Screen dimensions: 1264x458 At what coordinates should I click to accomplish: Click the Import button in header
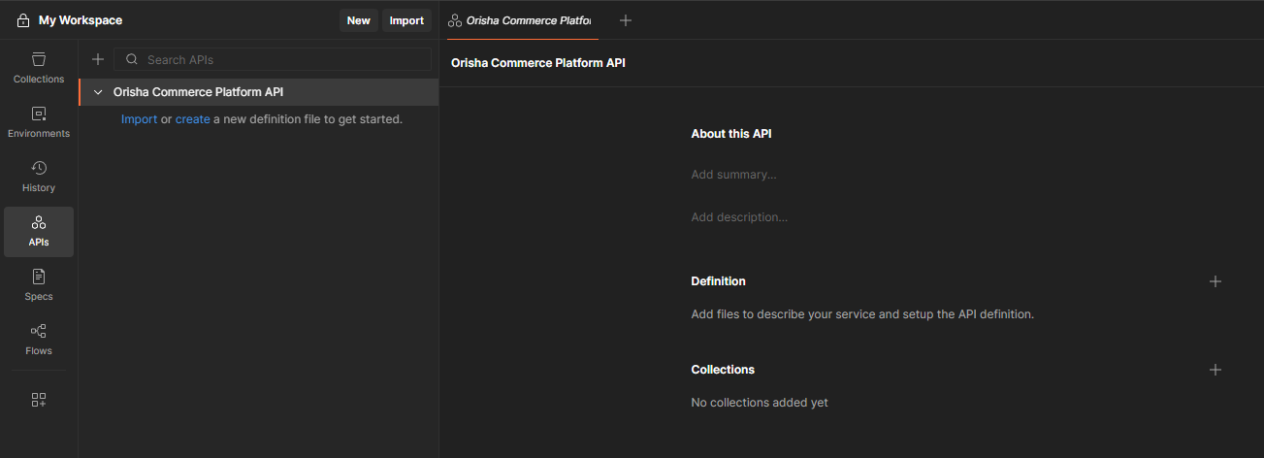(406, 20)
